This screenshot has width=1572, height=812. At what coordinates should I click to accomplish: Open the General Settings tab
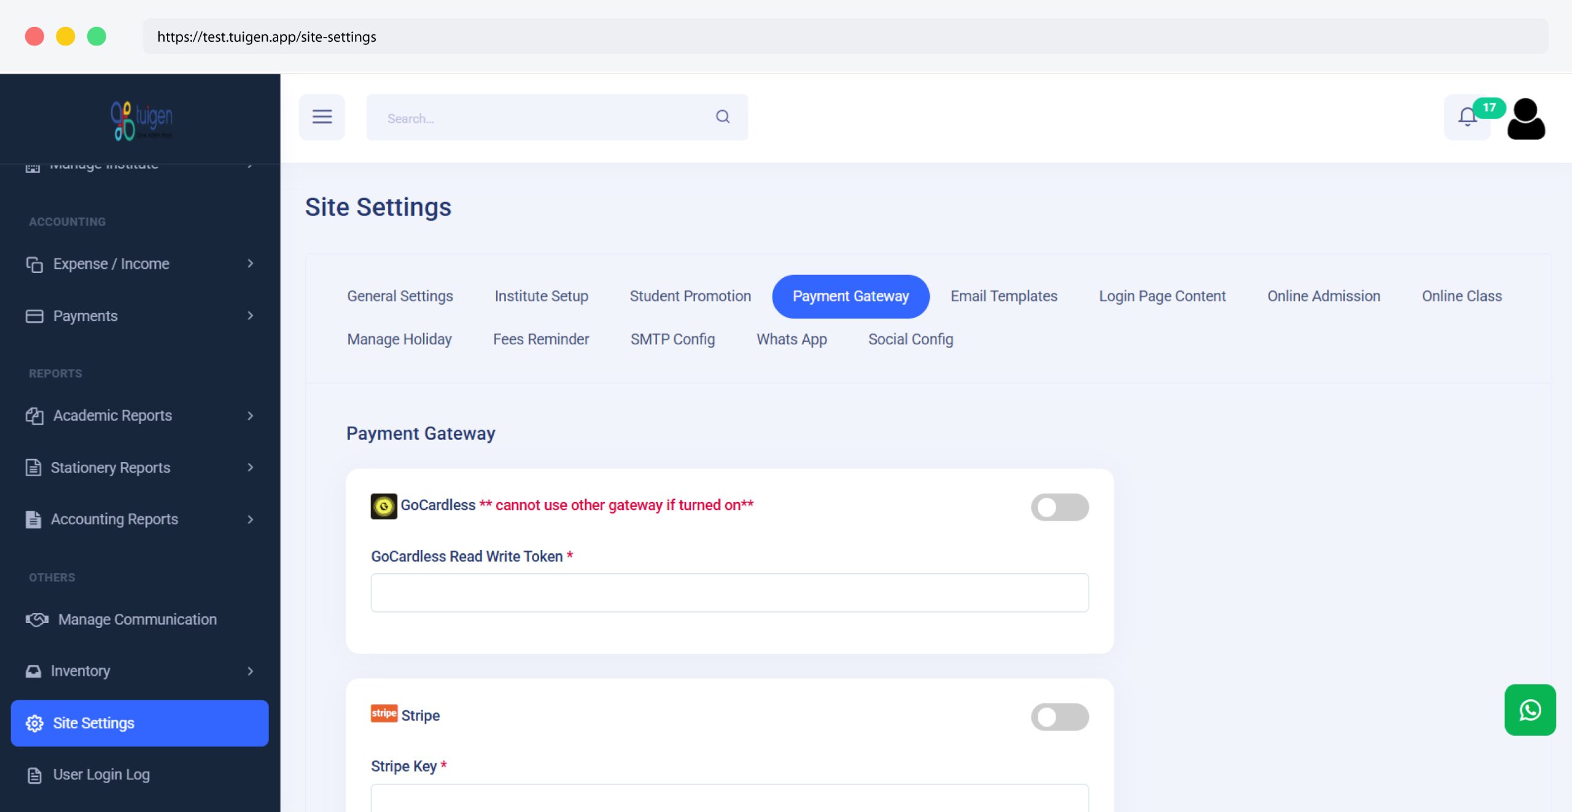click(400, 296)
